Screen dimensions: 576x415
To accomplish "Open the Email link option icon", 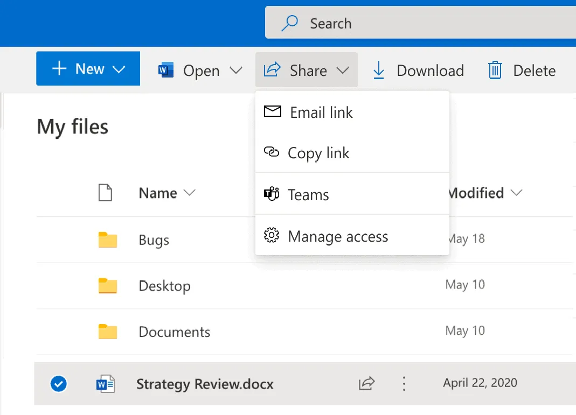I will pos(272,111).
